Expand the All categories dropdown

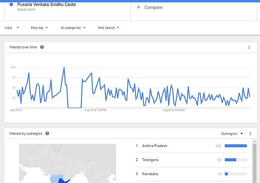click(x=73, y=28)
